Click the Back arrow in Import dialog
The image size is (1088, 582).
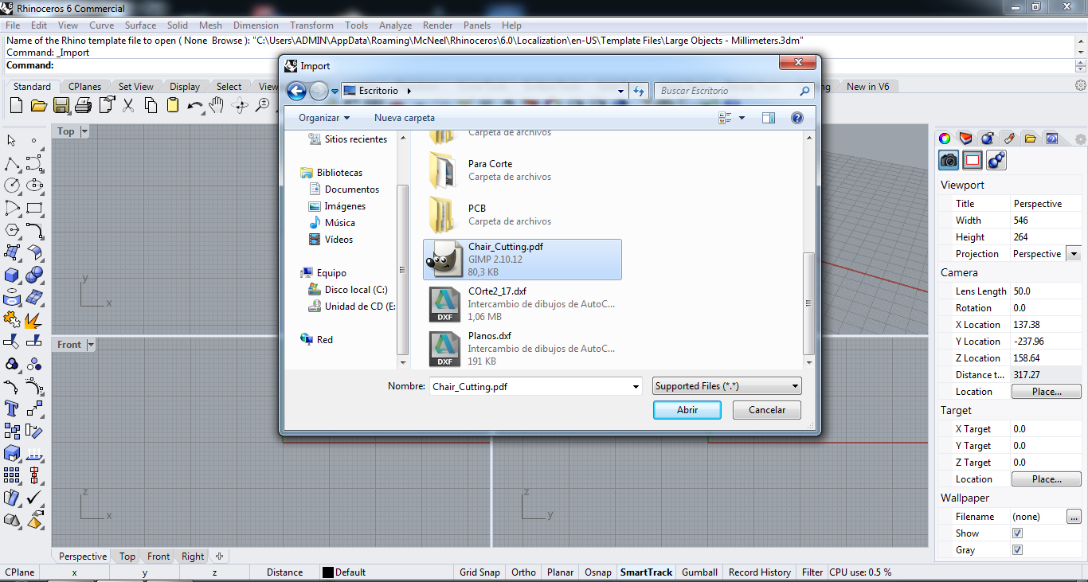pyautogui.click(x=296, y=91)
